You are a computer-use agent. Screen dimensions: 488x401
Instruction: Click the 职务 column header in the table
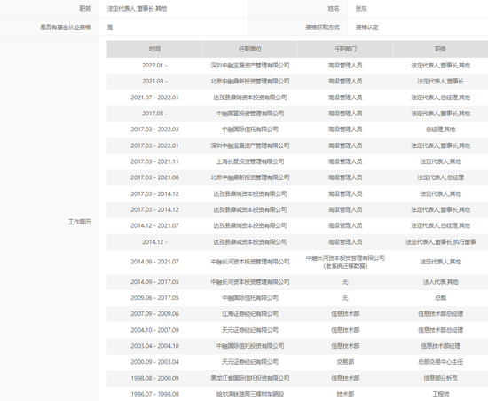pos(440,49)
